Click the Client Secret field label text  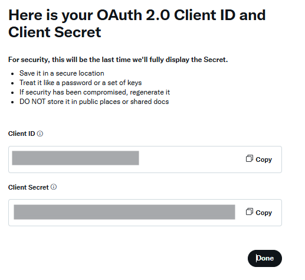click(x=28, y=187)
